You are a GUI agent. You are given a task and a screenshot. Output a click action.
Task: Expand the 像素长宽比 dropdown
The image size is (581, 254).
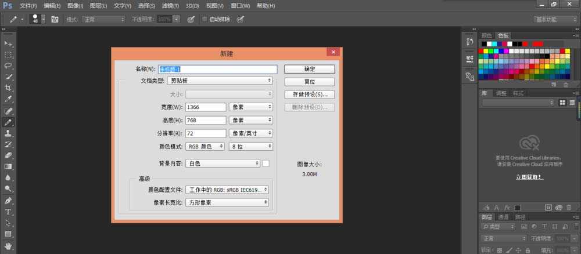click(x=227, y=202)
